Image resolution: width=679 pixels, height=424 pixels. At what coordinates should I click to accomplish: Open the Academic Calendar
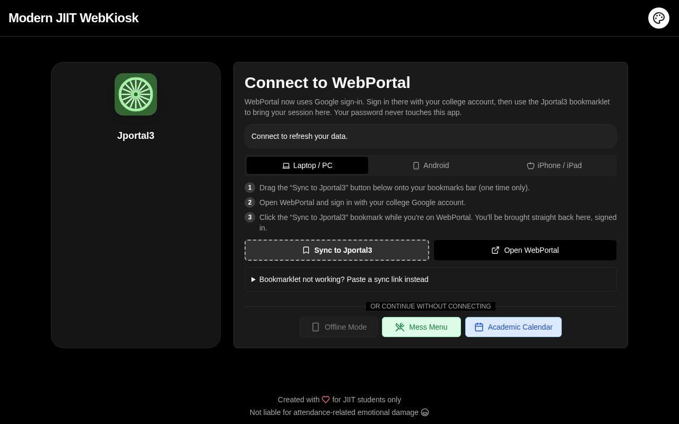pyautogui.click(x=513, y=327)
